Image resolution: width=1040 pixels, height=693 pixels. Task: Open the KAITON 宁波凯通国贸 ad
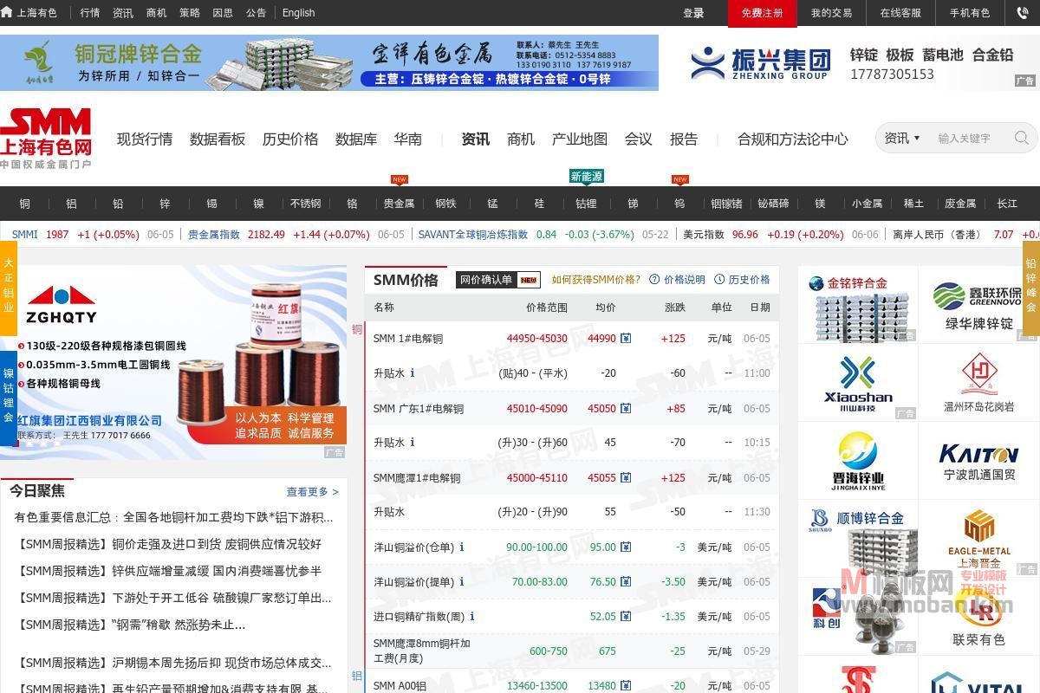click(x=979, y=461)
